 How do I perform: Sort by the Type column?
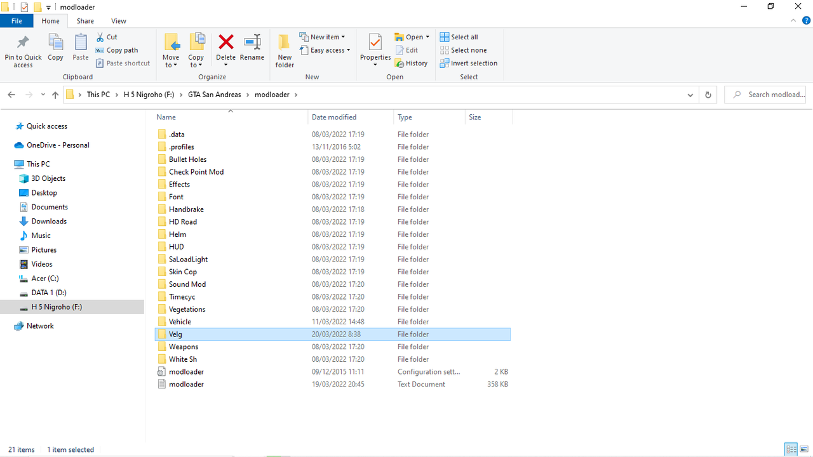pos(429,117)
